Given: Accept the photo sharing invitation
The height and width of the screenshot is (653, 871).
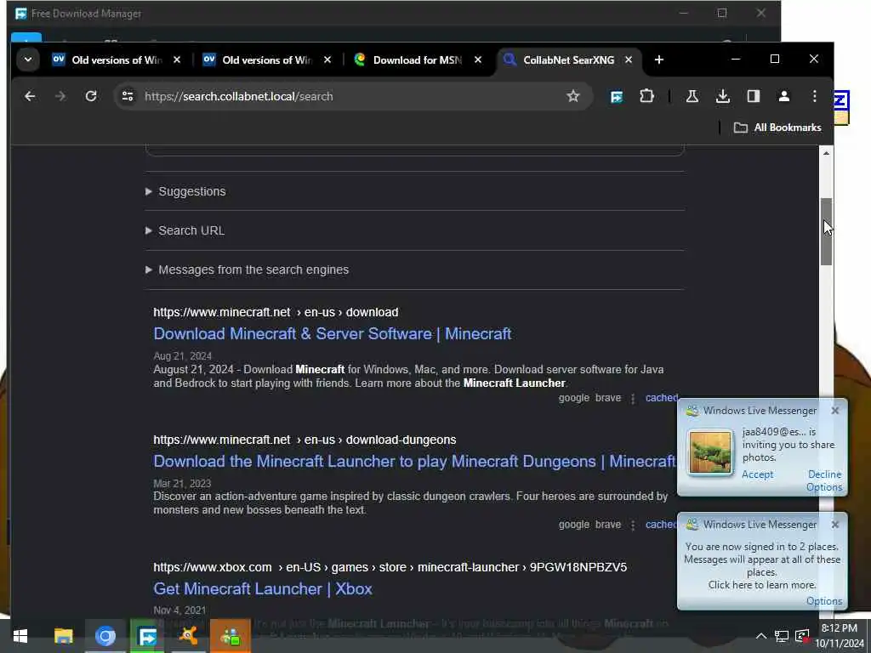Looking at the screenshot, I should point(757,474).
